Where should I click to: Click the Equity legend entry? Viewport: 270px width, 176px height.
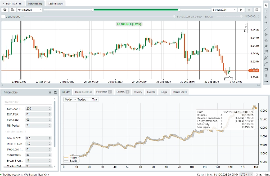coord(71,161)
